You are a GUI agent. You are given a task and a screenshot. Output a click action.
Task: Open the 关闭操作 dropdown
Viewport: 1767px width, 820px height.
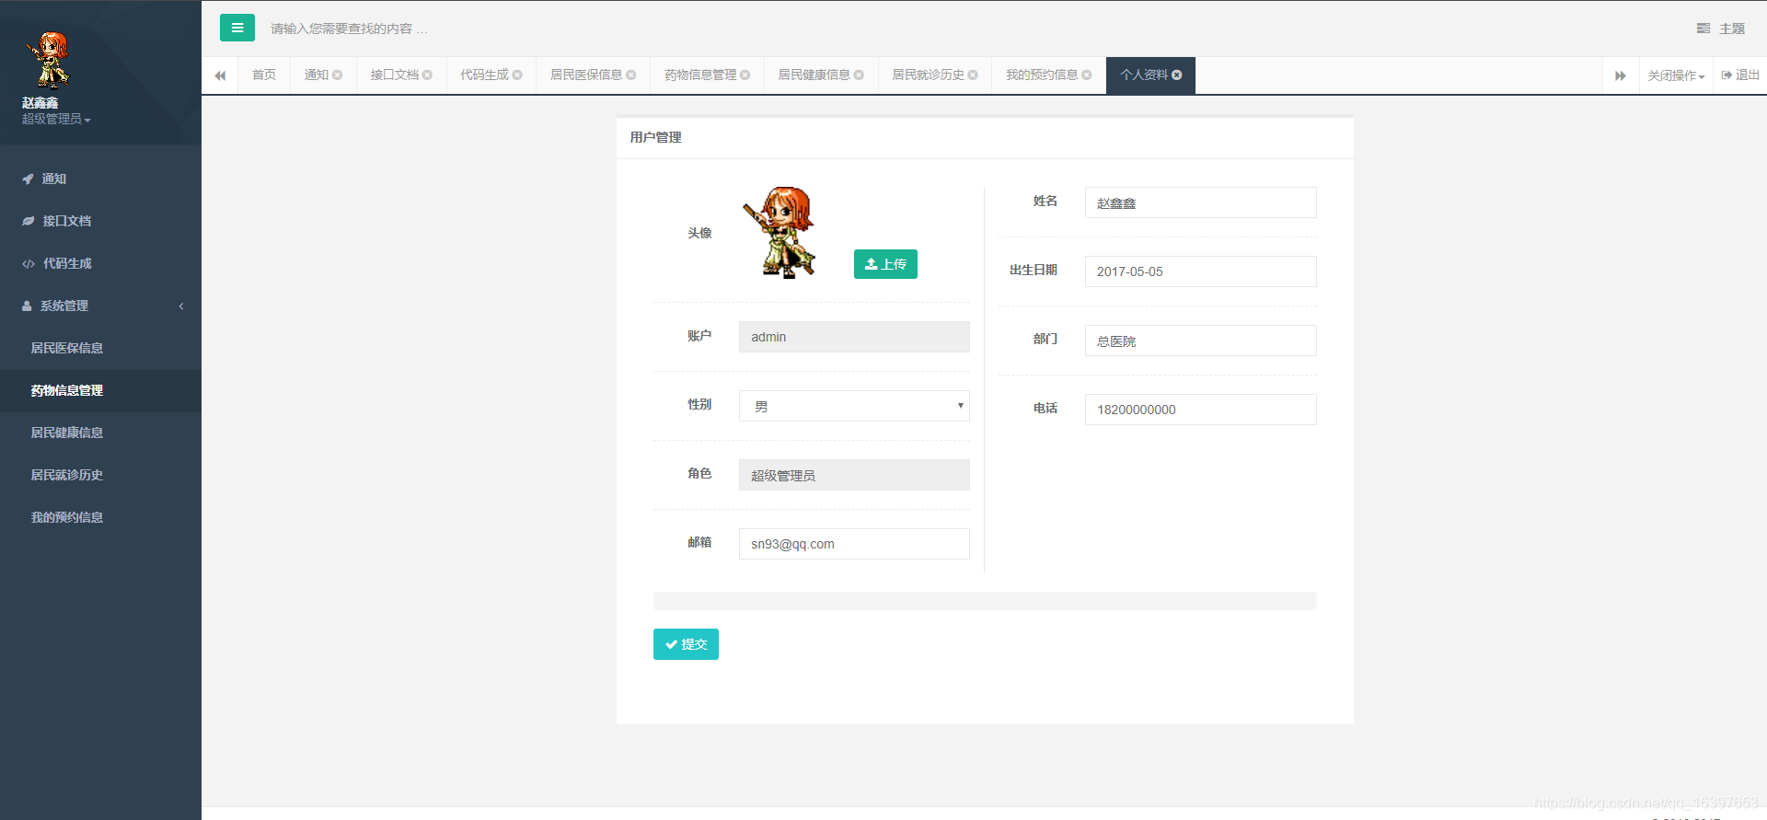[x=1676, y=75]
